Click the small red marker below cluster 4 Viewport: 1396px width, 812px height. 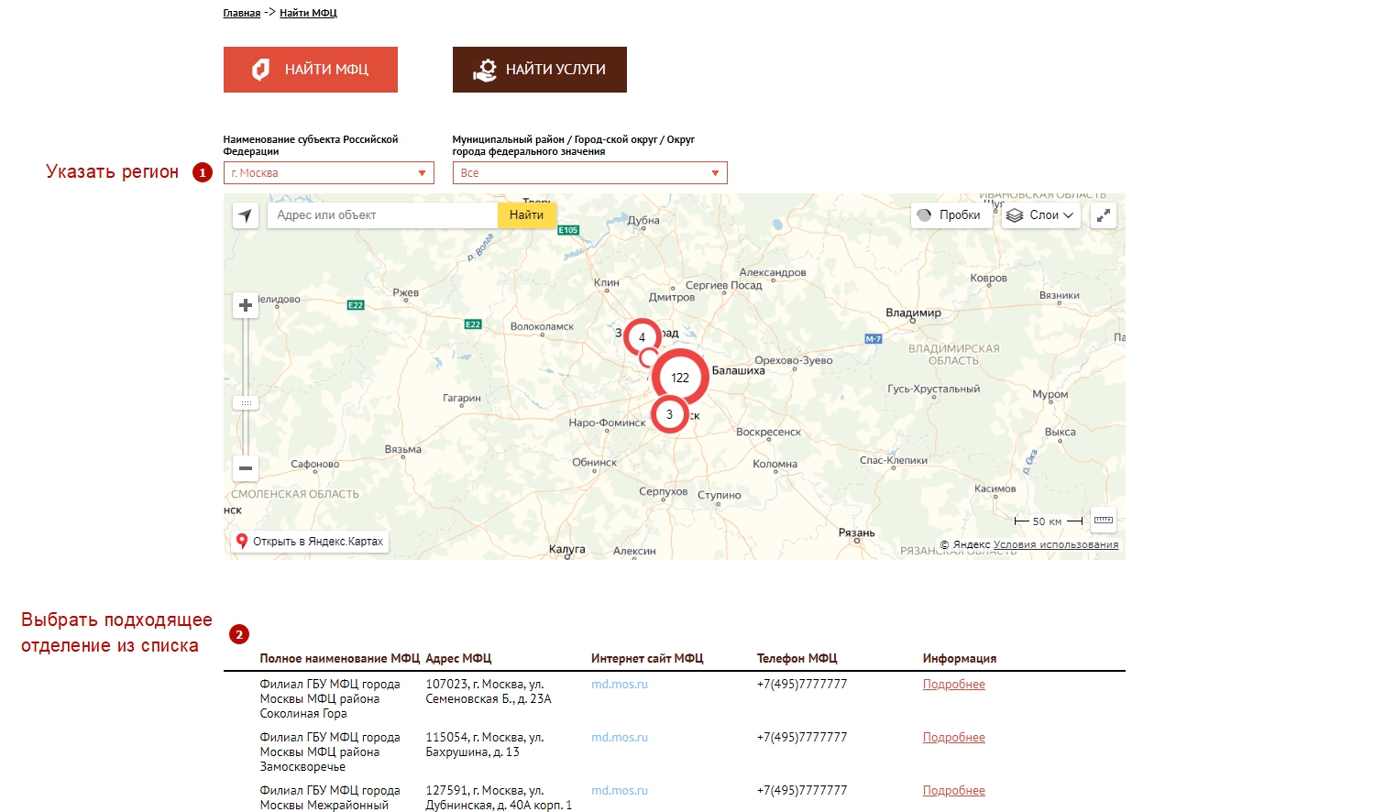pyautogui.click(x=649, y=357)
